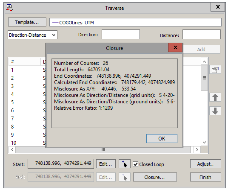Select course row 6 in the list
The width and height of the screenshot is (228, 190).
click(x=27, y=111)
